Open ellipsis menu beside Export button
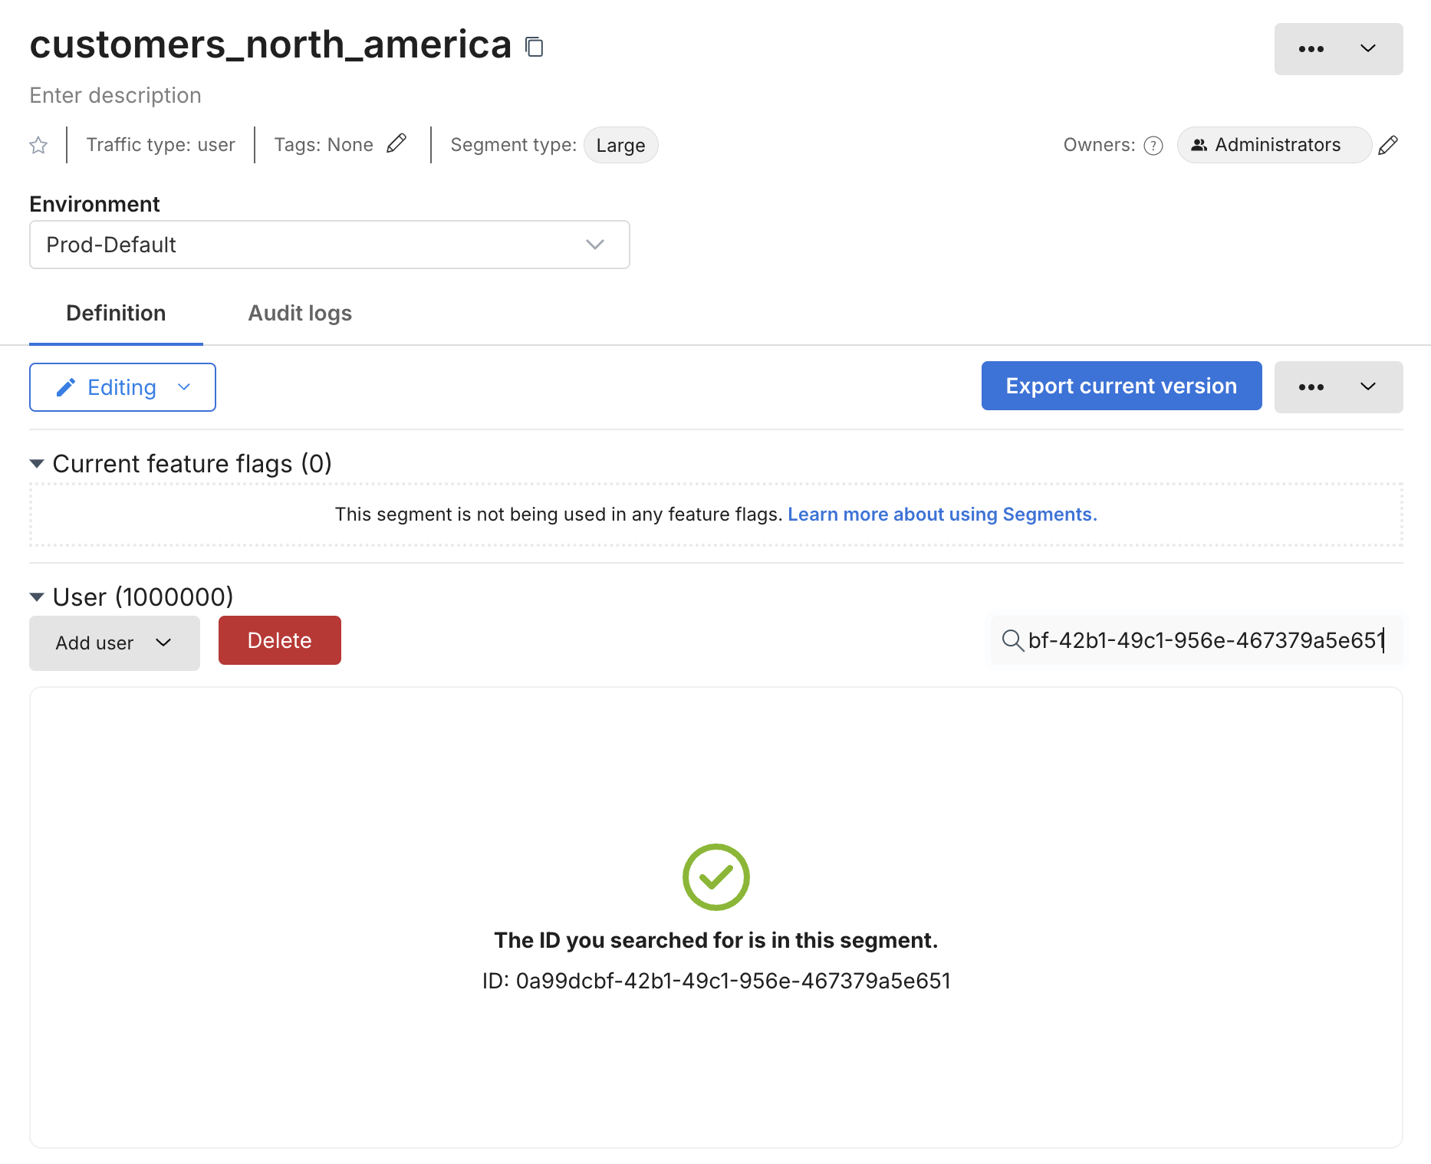1431x1164 pixels. pos(1338,387)
